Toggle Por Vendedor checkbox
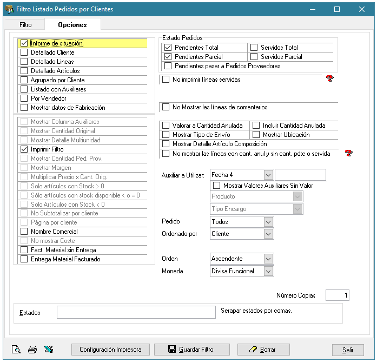This screenshot has width=377, height=362. click(x=24, y=98)
